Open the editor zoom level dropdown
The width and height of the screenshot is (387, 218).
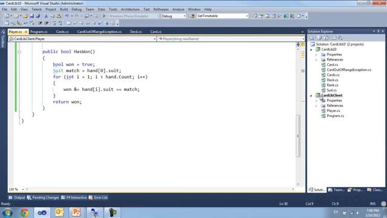point(23,190)
